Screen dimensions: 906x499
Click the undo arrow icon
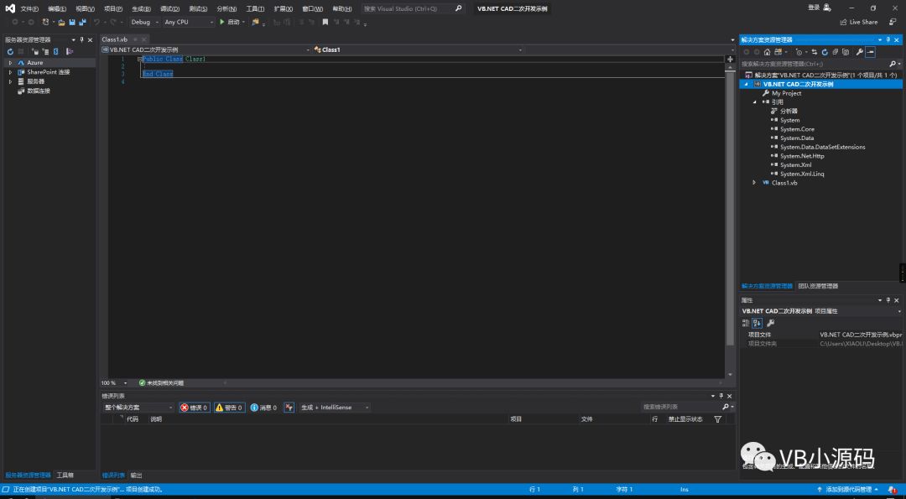point(97,22)
